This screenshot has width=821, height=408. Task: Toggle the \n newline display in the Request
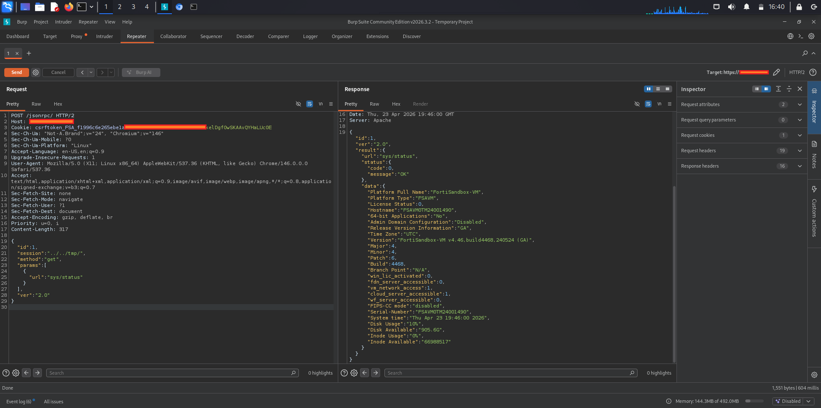(321, 104)
